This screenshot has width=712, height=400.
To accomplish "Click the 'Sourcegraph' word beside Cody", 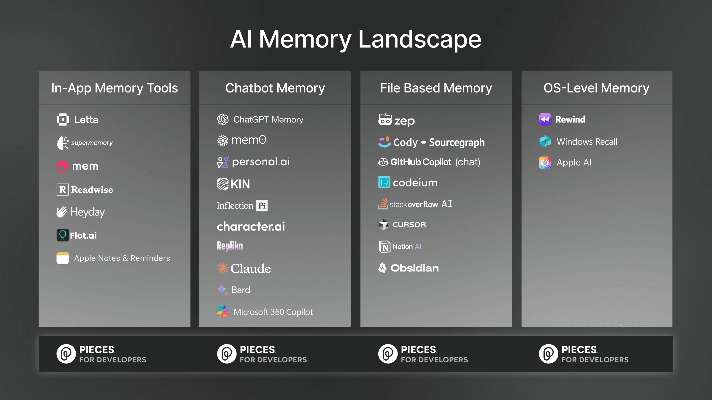I will [457, 143].
